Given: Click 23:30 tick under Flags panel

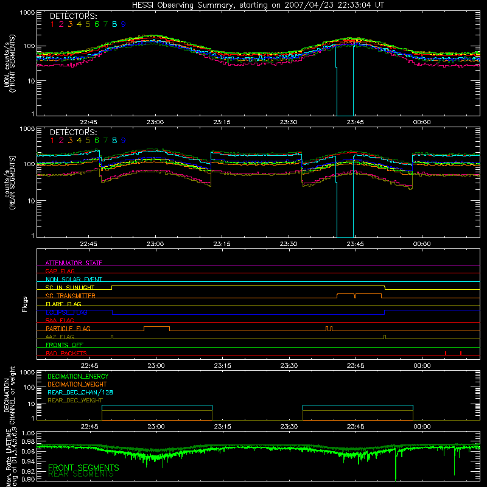Looking at the screenshot, I should click(x=289, y=366).
